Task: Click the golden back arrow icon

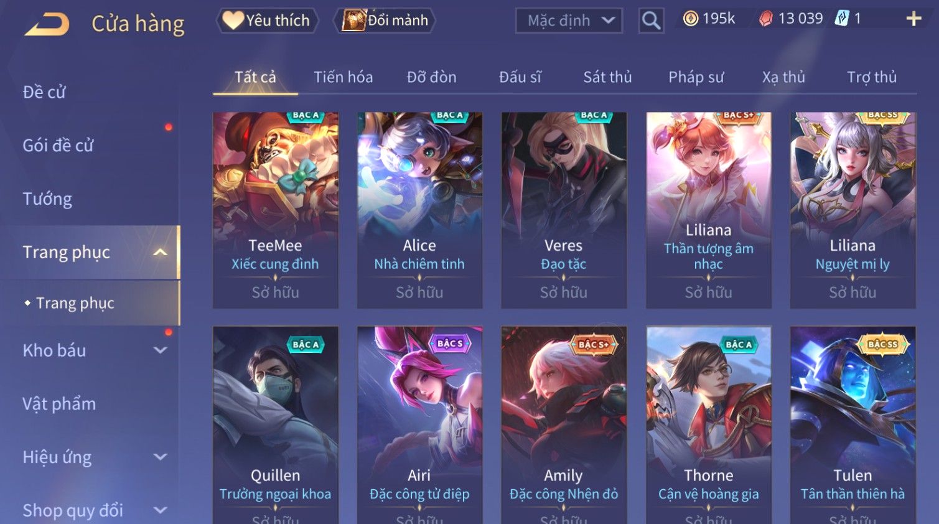Action: click(47, 24)
